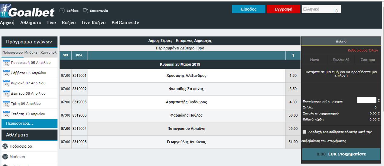The width and height of the screenshot is (384, 166).
Task: Select odds 1.60 for Χρυσάφης Αλέξανδρος
Action: tap(293, 76)
